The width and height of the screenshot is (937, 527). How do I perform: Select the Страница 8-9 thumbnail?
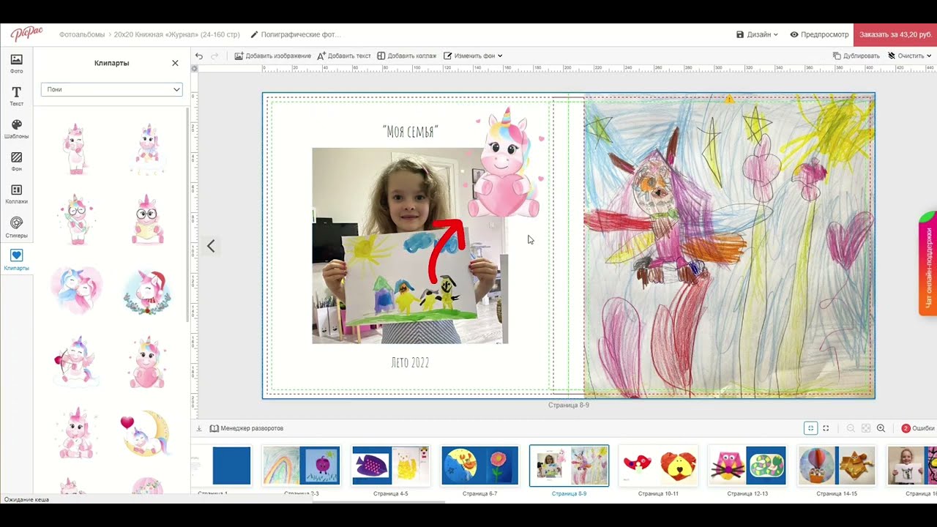[569, 466]
